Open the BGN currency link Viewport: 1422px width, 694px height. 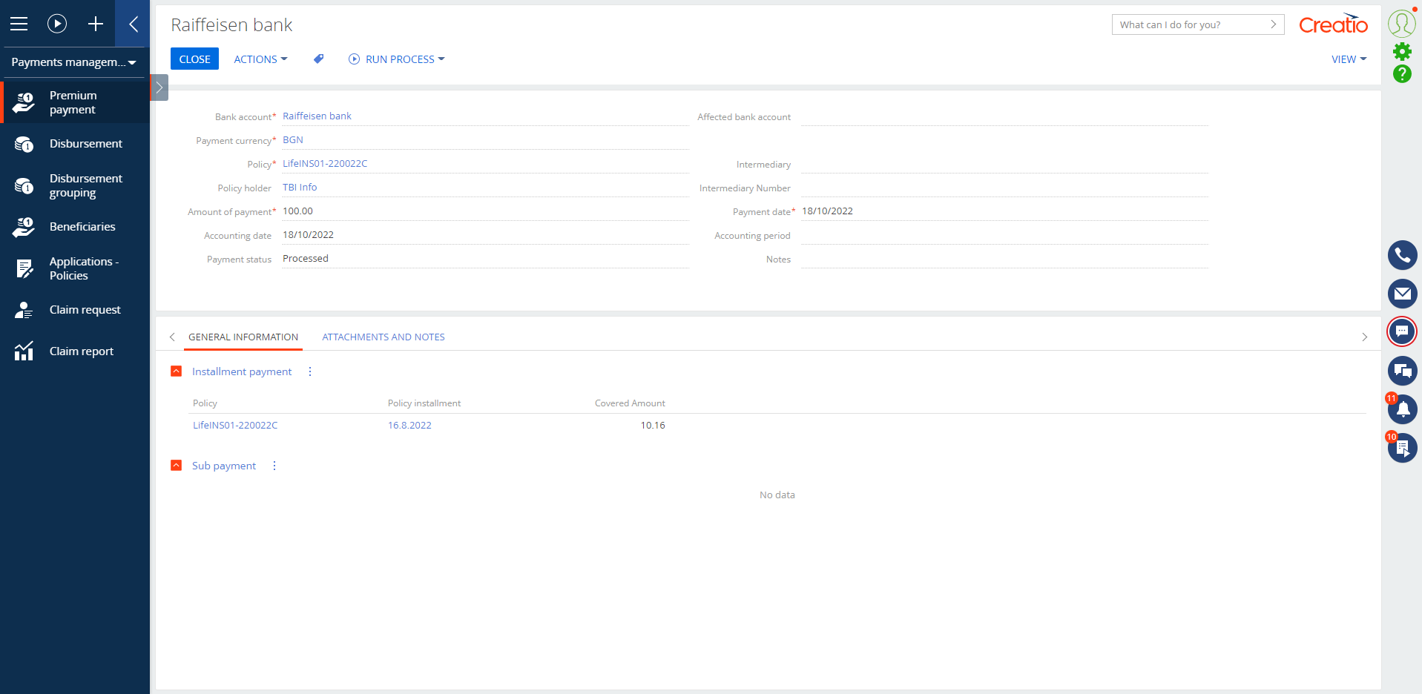(x=293, y=140)
